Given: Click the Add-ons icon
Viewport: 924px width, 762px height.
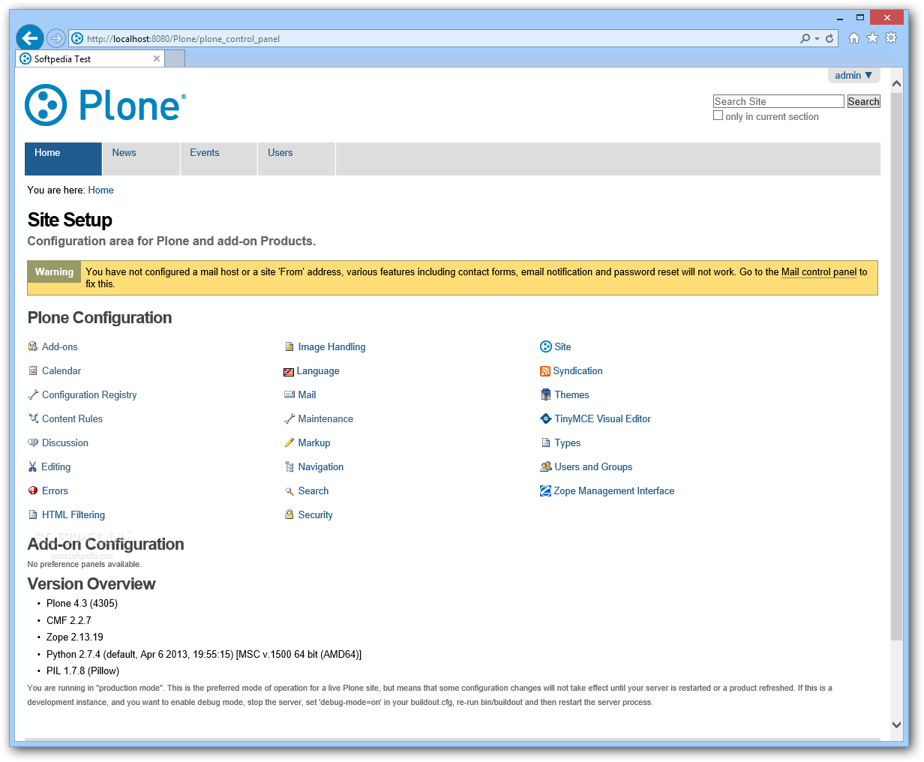Looking at the screenshot, I should click(x=33, y=346).
